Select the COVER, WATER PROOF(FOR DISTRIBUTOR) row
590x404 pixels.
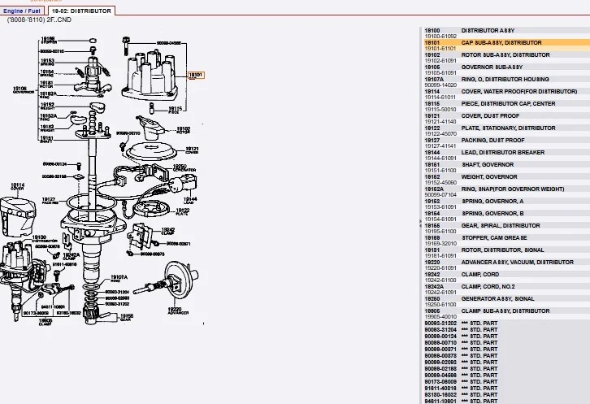(506, 94)
